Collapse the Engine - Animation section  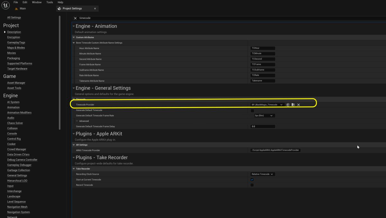point(74,26)
